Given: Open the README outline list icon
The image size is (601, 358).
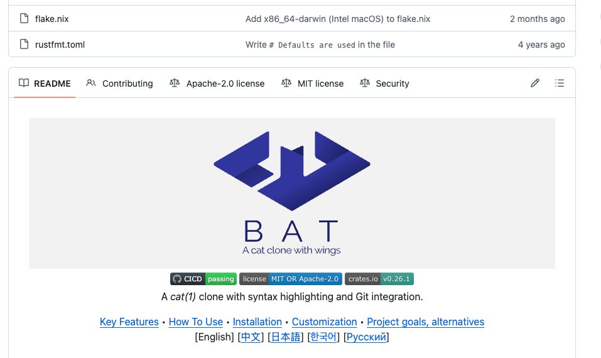Looking at the screenshot, I should coord(559,83).
